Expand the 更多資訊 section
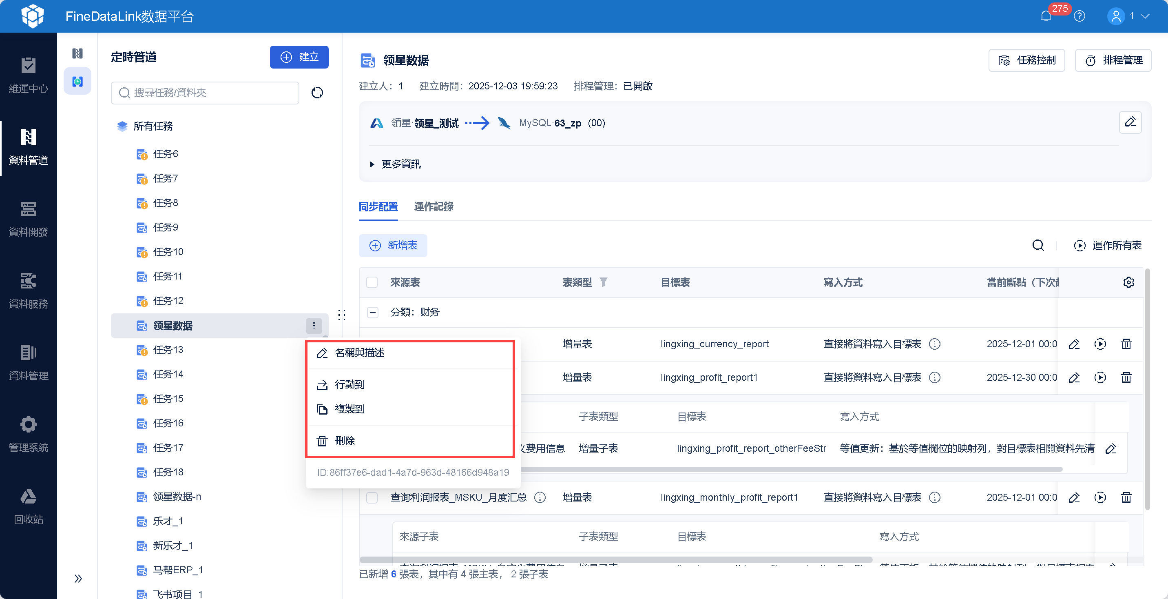Image resolution: width=1168 pixels, height=599 pixels. click(x=395, y=164)
